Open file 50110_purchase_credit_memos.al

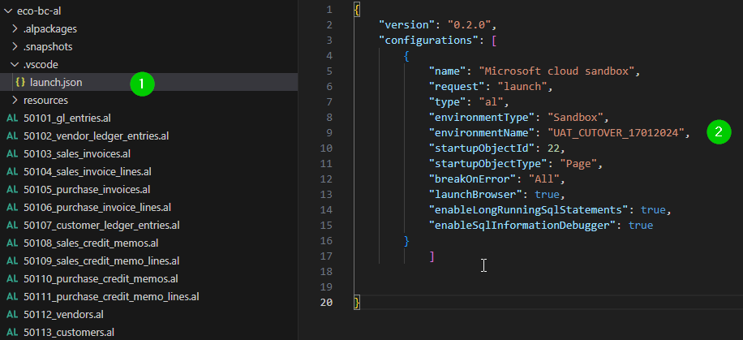click(101, 279)
